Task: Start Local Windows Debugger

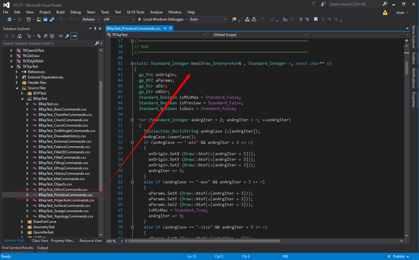Action: [163, 19]
